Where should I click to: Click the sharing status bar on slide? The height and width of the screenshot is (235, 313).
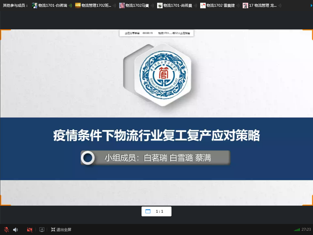pyautogui.click(x=157, y=33)
